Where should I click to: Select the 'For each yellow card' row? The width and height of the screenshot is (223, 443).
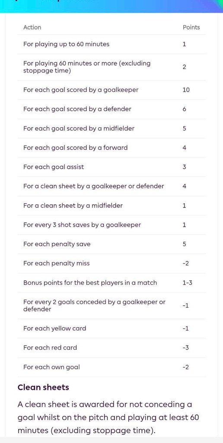[111, 329]
